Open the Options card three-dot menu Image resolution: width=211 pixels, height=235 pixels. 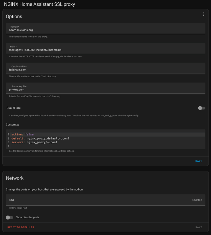point(204,14)
